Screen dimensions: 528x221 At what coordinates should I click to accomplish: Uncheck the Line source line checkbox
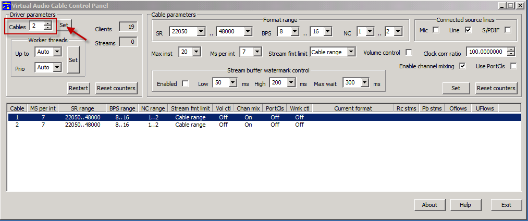468,30
